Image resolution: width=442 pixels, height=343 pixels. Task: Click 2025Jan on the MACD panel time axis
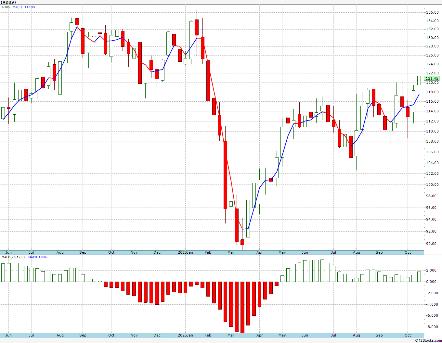pos(186,335)
